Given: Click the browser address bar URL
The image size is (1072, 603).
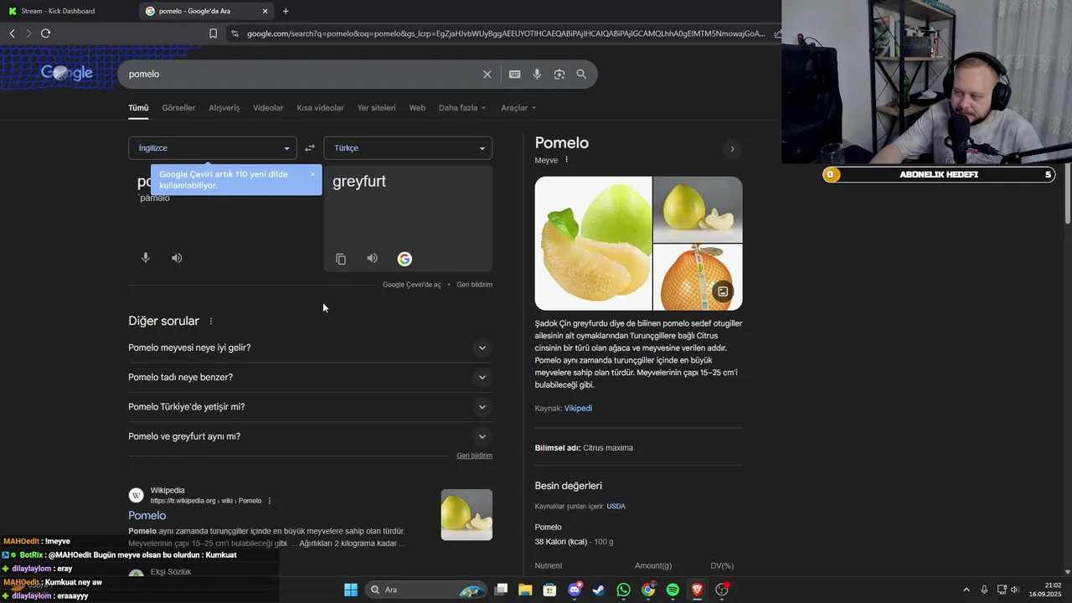Looking at the screenshot, I should (506, 33).
